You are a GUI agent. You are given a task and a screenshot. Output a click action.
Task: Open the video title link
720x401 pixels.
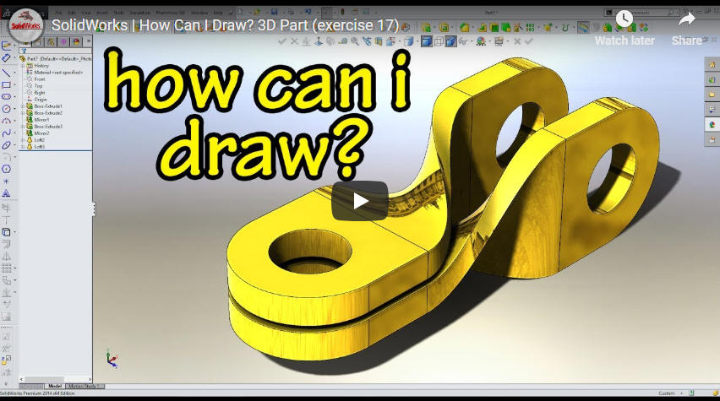coord(225,25)
